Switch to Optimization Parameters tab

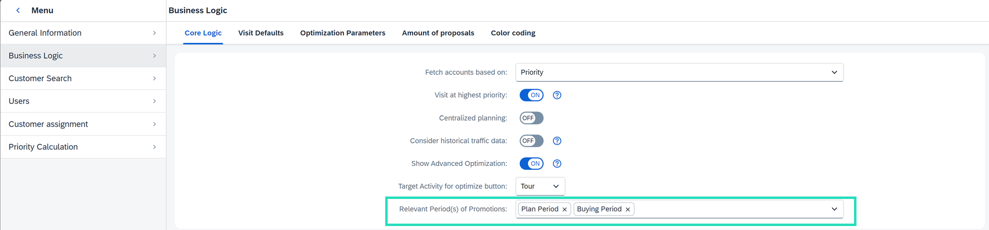tap(343, 33)
